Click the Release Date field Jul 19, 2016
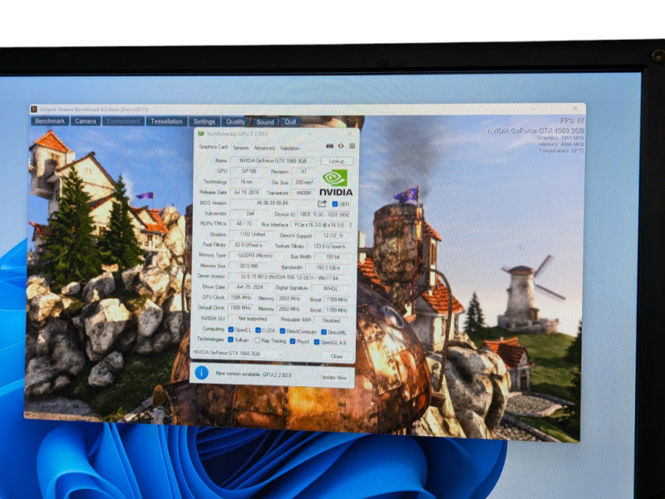Image resolution: width=665 pixels, height=499 pixels. tap(246, 193)
